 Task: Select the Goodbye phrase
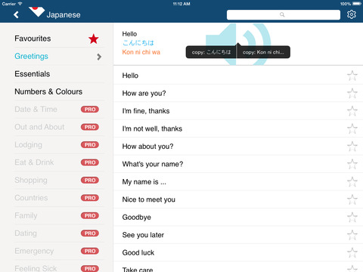click(136, 218)
